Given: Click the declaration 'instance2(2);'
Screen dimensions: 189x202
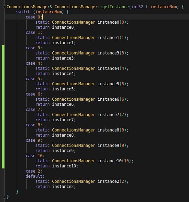Looking at the screenshot, I should (x=113, y=181).
